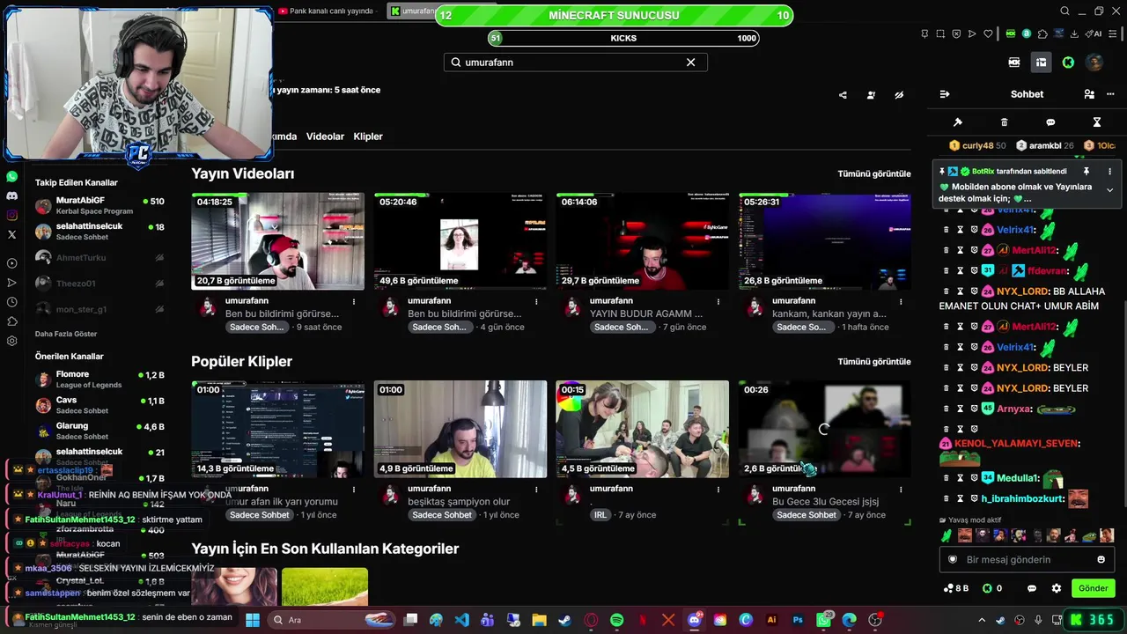1127x634 pixels.
Task: Open Windows Start menu
Action: pos(253,620)
